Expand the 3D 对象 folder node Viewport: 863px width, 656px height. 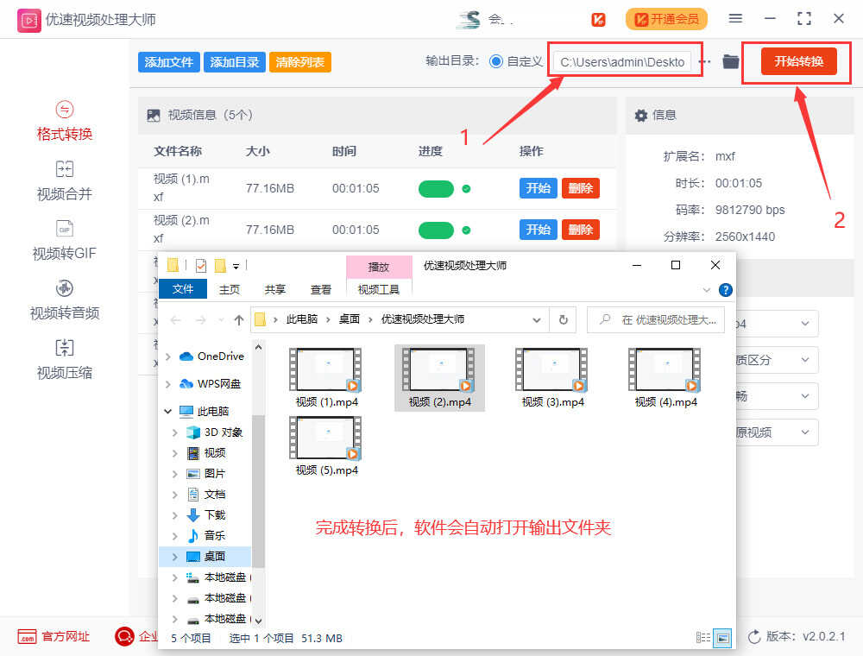tap(176, 432)
